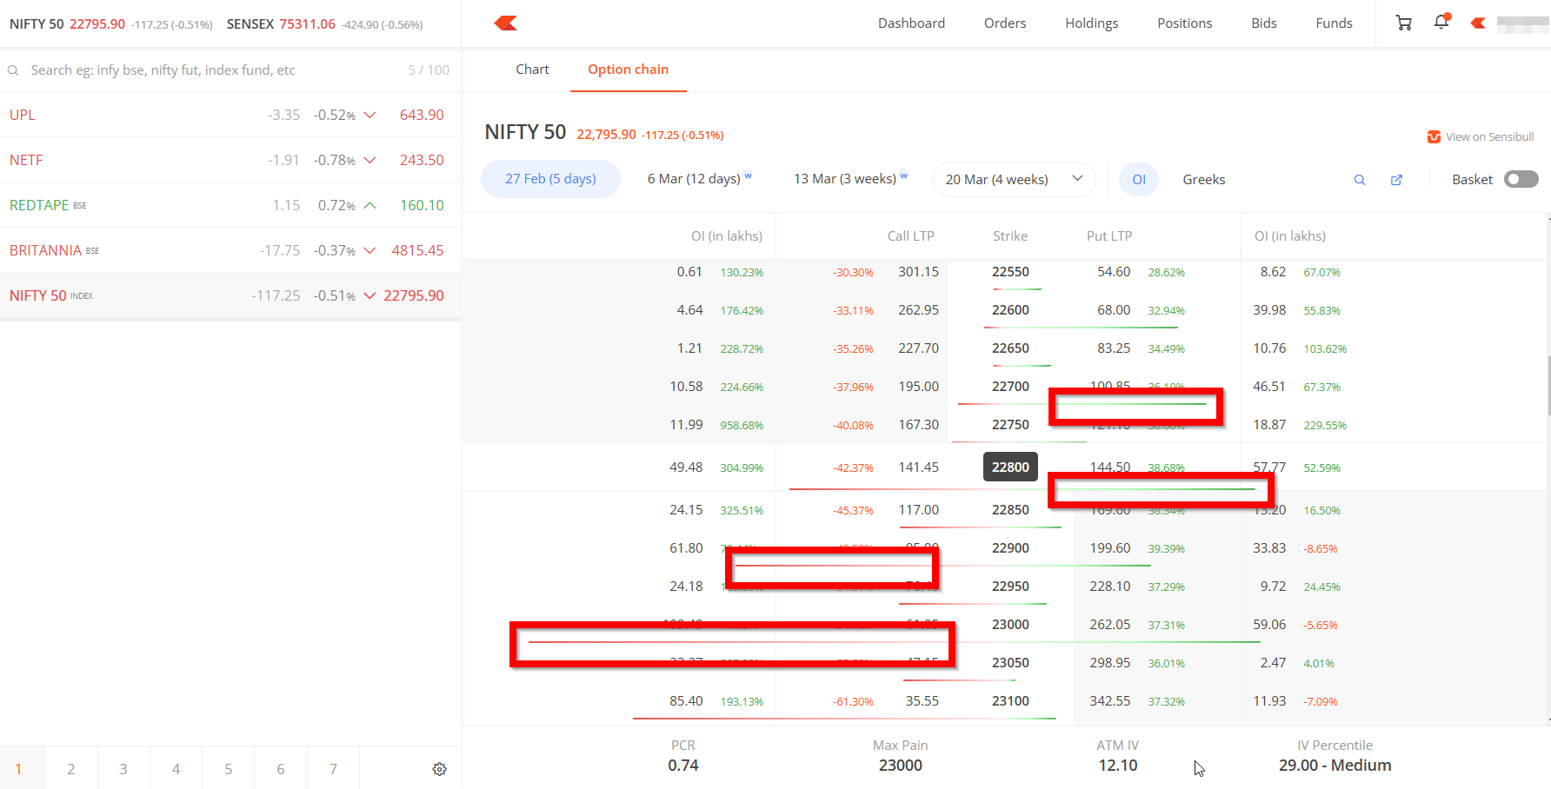This screenshot has width=1551, height=789.
Task: Click the 22700 strike
Action: click(x=1010, y=387)
